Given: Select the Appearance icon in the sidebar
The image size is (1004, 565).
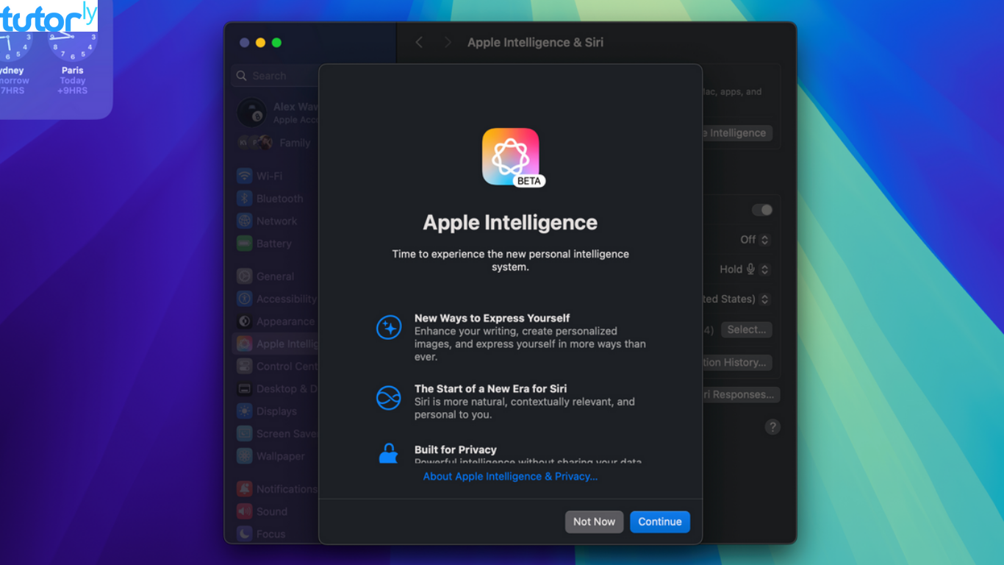Looking at the screenshot, I should (x=243, y=321).
